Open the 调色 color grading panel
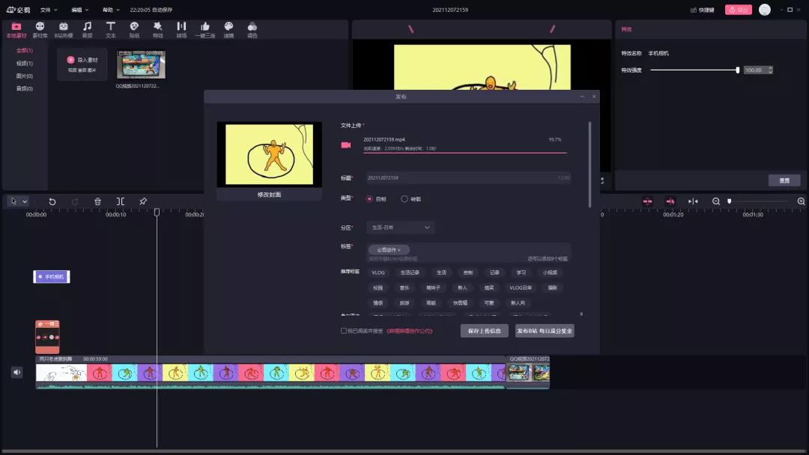 (x=252, y=28)
